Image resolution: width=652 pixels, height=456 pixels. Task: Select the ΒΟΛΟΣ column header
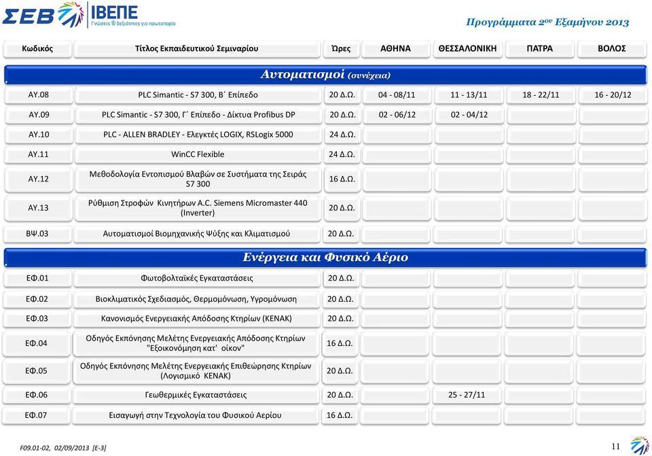coord(612,49)
